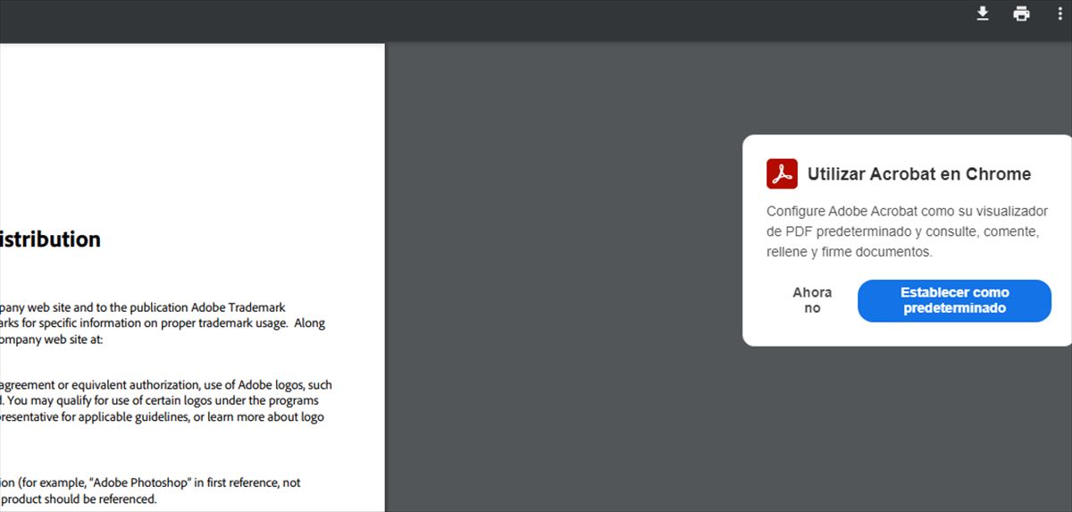Click the "product should be referenced." line

79,499
